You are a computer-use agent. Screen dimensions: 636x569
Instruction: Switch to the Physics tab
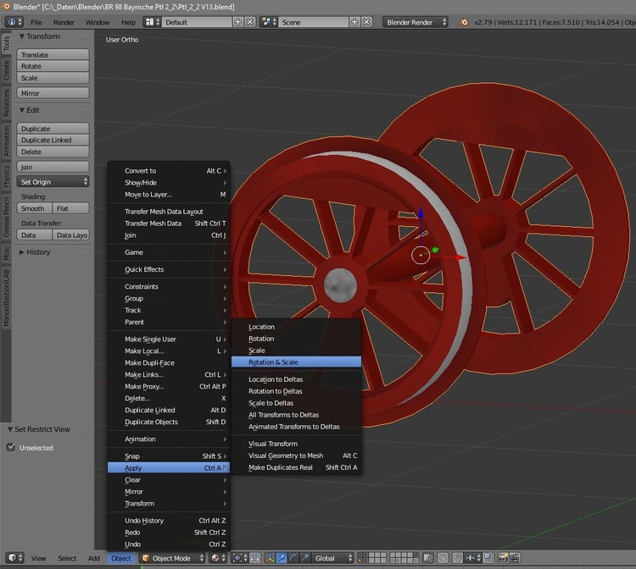pyautogui.click(x=6, y=177)
